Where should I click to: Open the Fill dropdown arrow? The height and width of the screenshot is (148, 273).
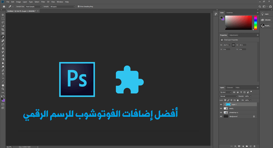(x=251, y=100)
